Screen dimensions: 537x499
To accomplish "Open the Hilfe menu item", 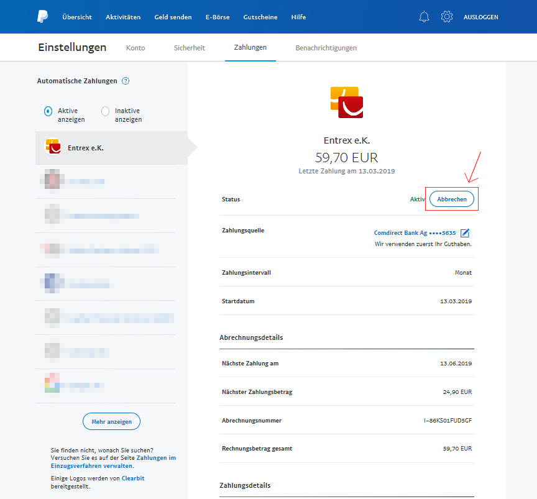I will pyautogui.click(x=298, y=17).
